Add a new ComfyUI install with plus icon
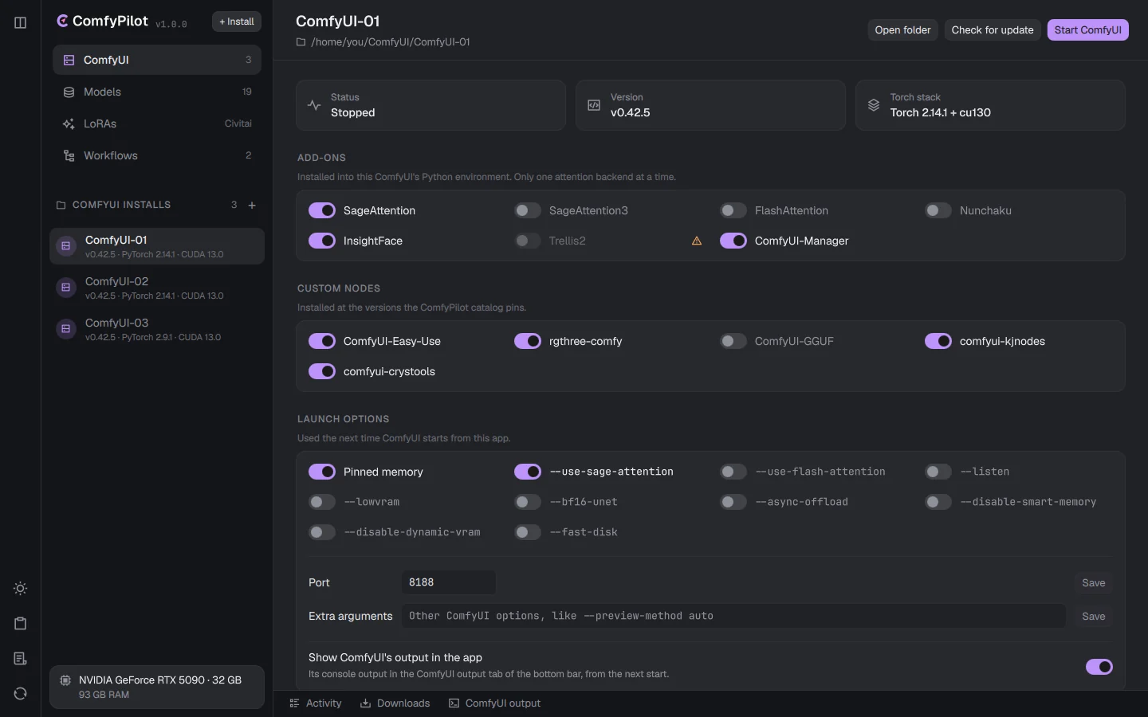Viewport: 1148px width, 717px height. pyautogui.click(x=252, y=206)
